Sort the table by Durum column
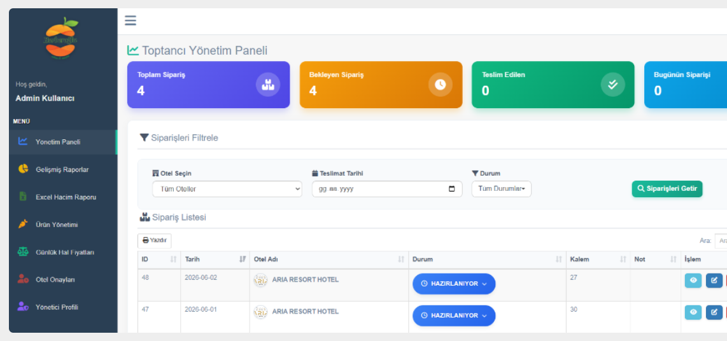Viewport: 727px width, 341px height. click(487, 260)
